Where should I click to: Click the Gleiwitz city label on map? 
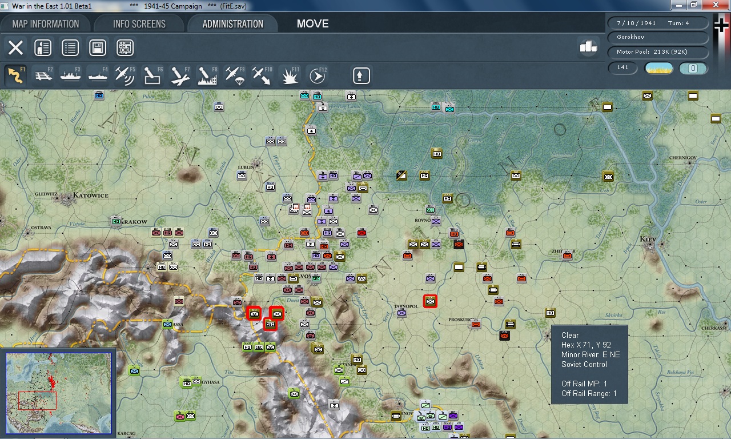(x=45, y=194)
